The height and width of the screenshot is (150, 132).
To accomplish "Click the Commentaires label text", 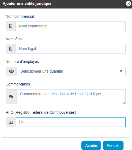I will click(18, 84).
